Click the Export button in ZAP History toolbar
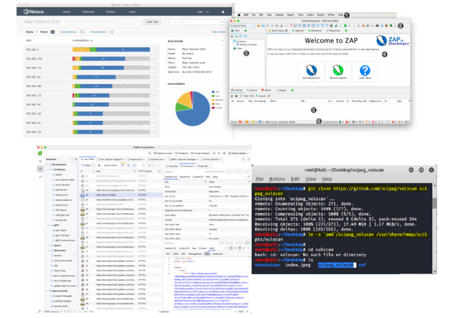Screen dimensions: 450x318 pyautogui.click(x=261, y=96)
